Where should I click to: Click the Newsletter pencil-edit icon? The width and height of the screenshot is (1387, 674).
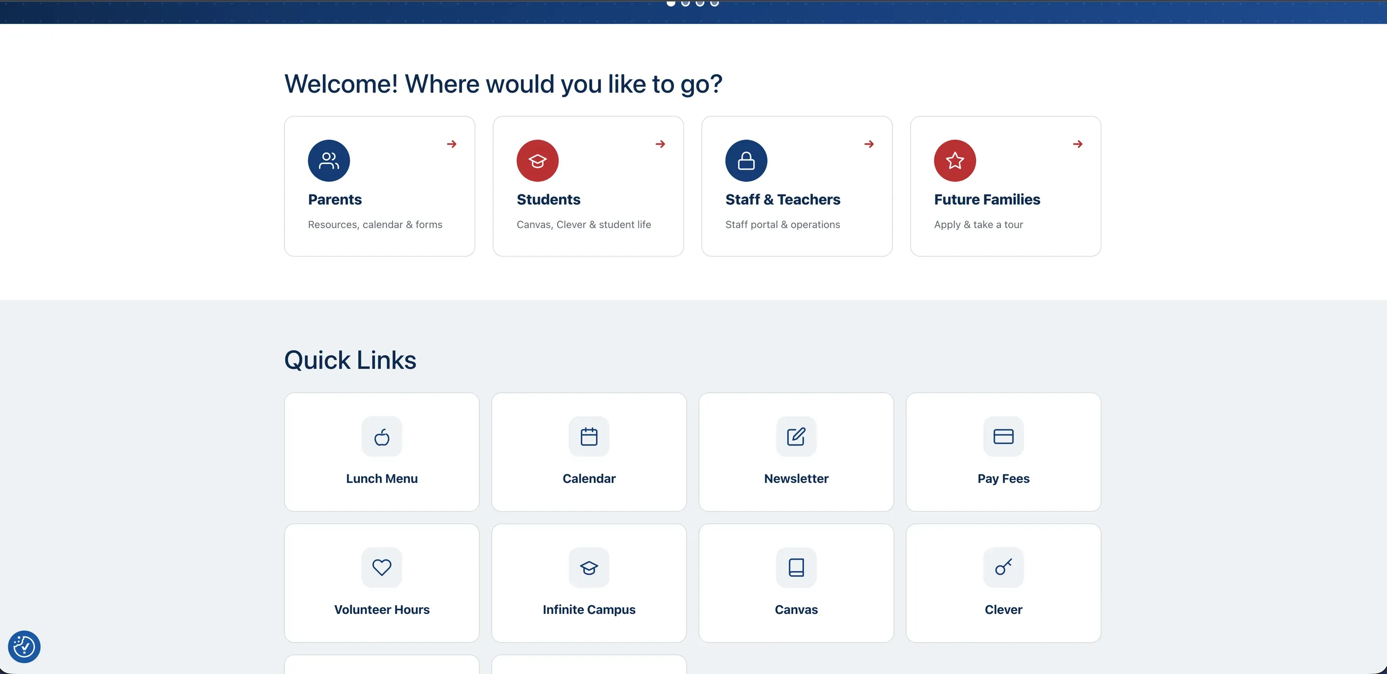pyautogui.click(x=797, y=436)
